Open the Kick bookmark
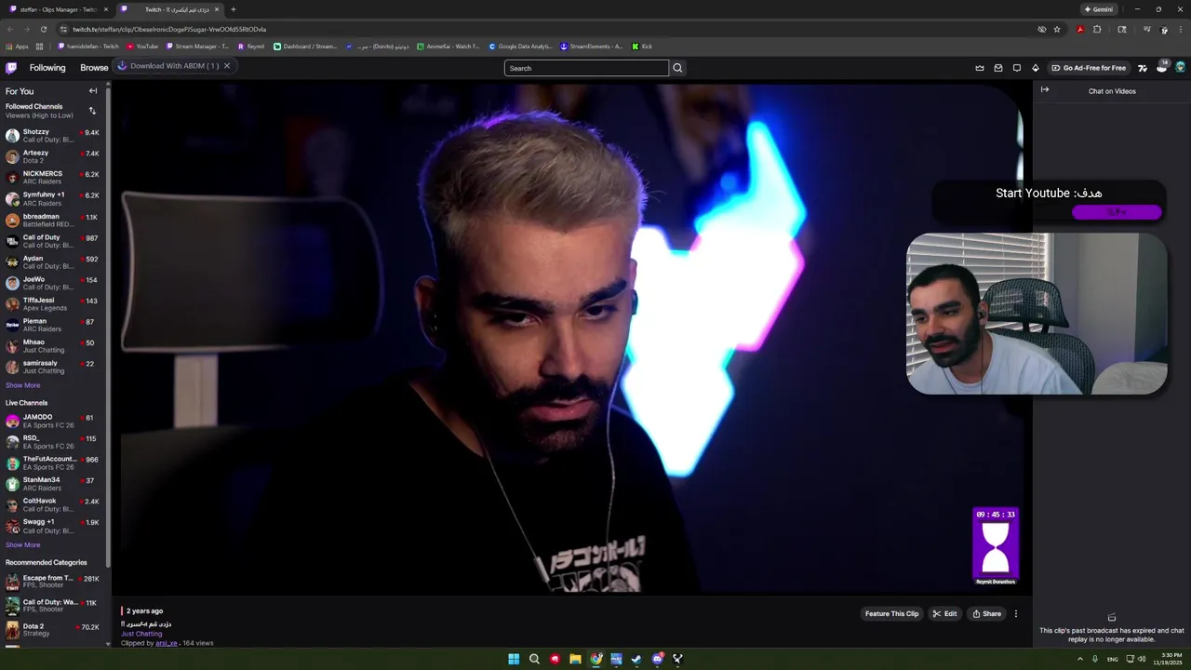This screenshot has height=670, width=1191. point(642,47)
